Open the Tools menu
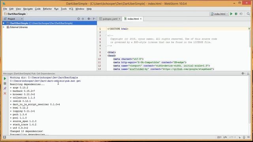 [64, 9]
